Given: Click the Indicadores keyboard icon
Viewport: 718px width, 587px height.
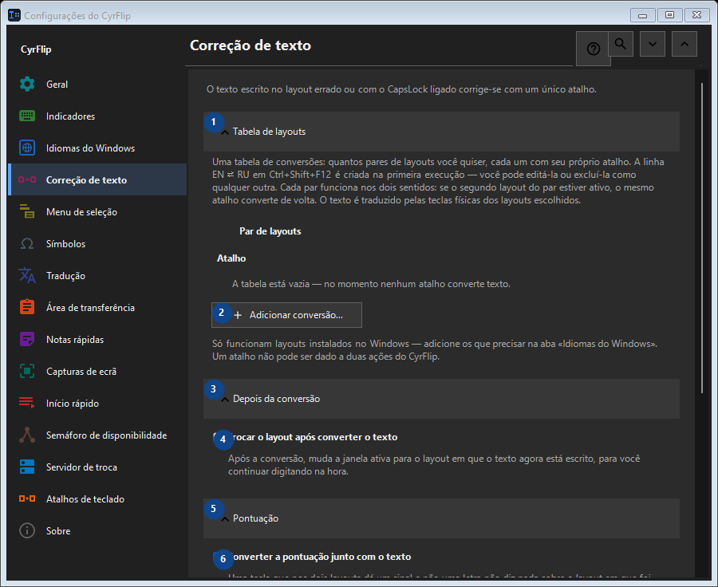Looking at the screenshot, I should point(27,116).
